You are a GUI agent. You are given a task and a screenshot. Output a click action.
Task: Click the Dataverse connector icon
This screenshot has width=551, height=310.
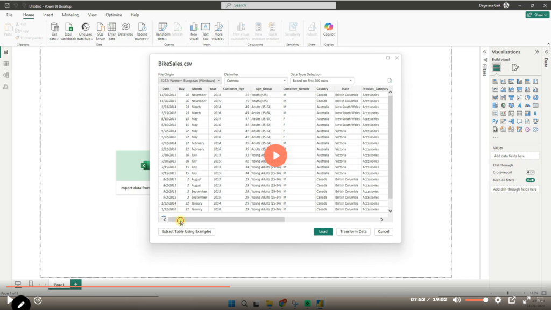pos(125,29)
